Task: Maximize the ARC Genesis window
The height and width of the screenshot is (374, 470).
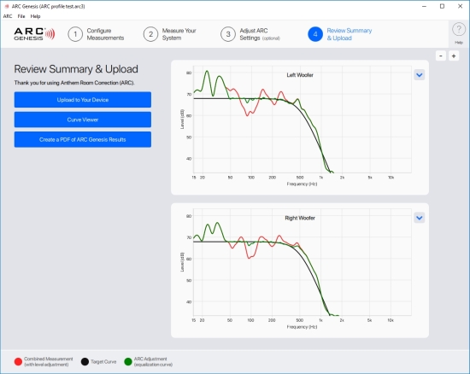Action: click(442, 6)
